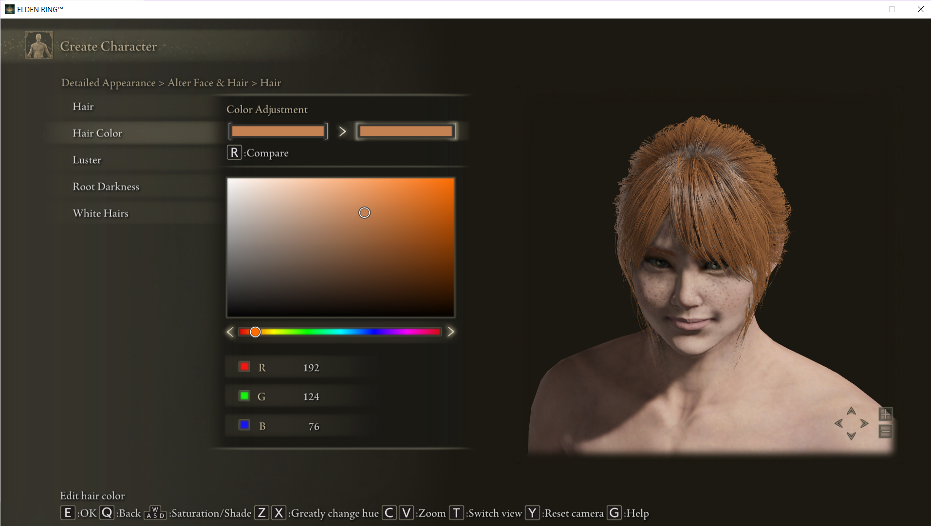Image resolution: width=931 pixels, height=526 pixels.
Task: Click the Y key Reset camera prompt
Action: [x=532, y=513]
